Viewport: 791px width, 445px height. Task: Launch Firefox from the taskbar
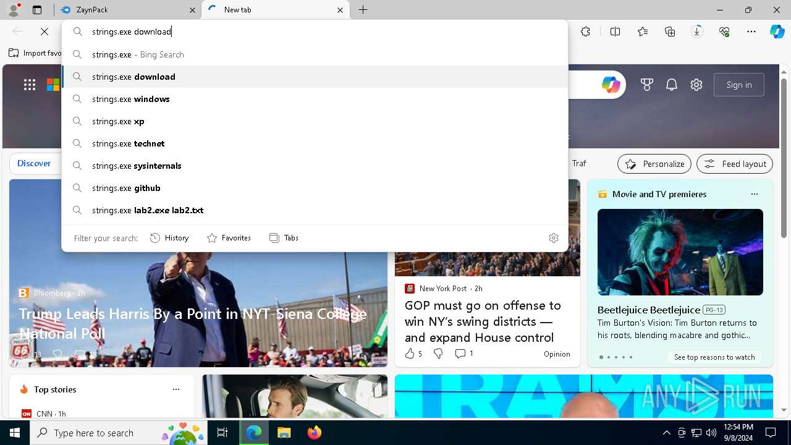click(x=314, y=433)
